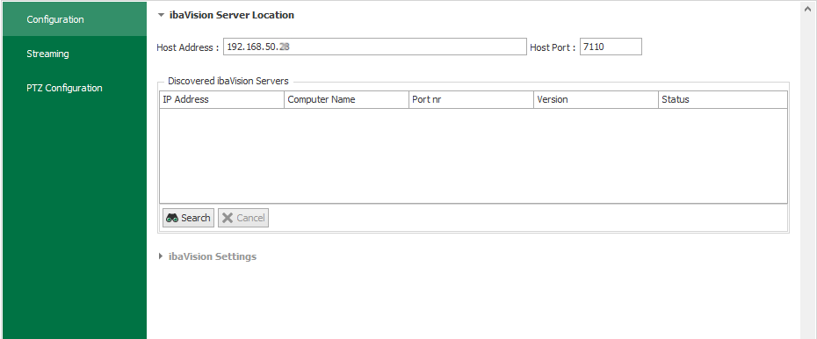Viewport: 817px width, 339px height.
Task: Switch to the Streaming tab
Action: point(74,54)
